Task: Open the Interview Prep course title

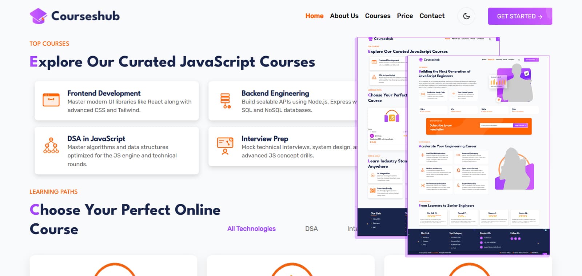Action: coord(264,139)
